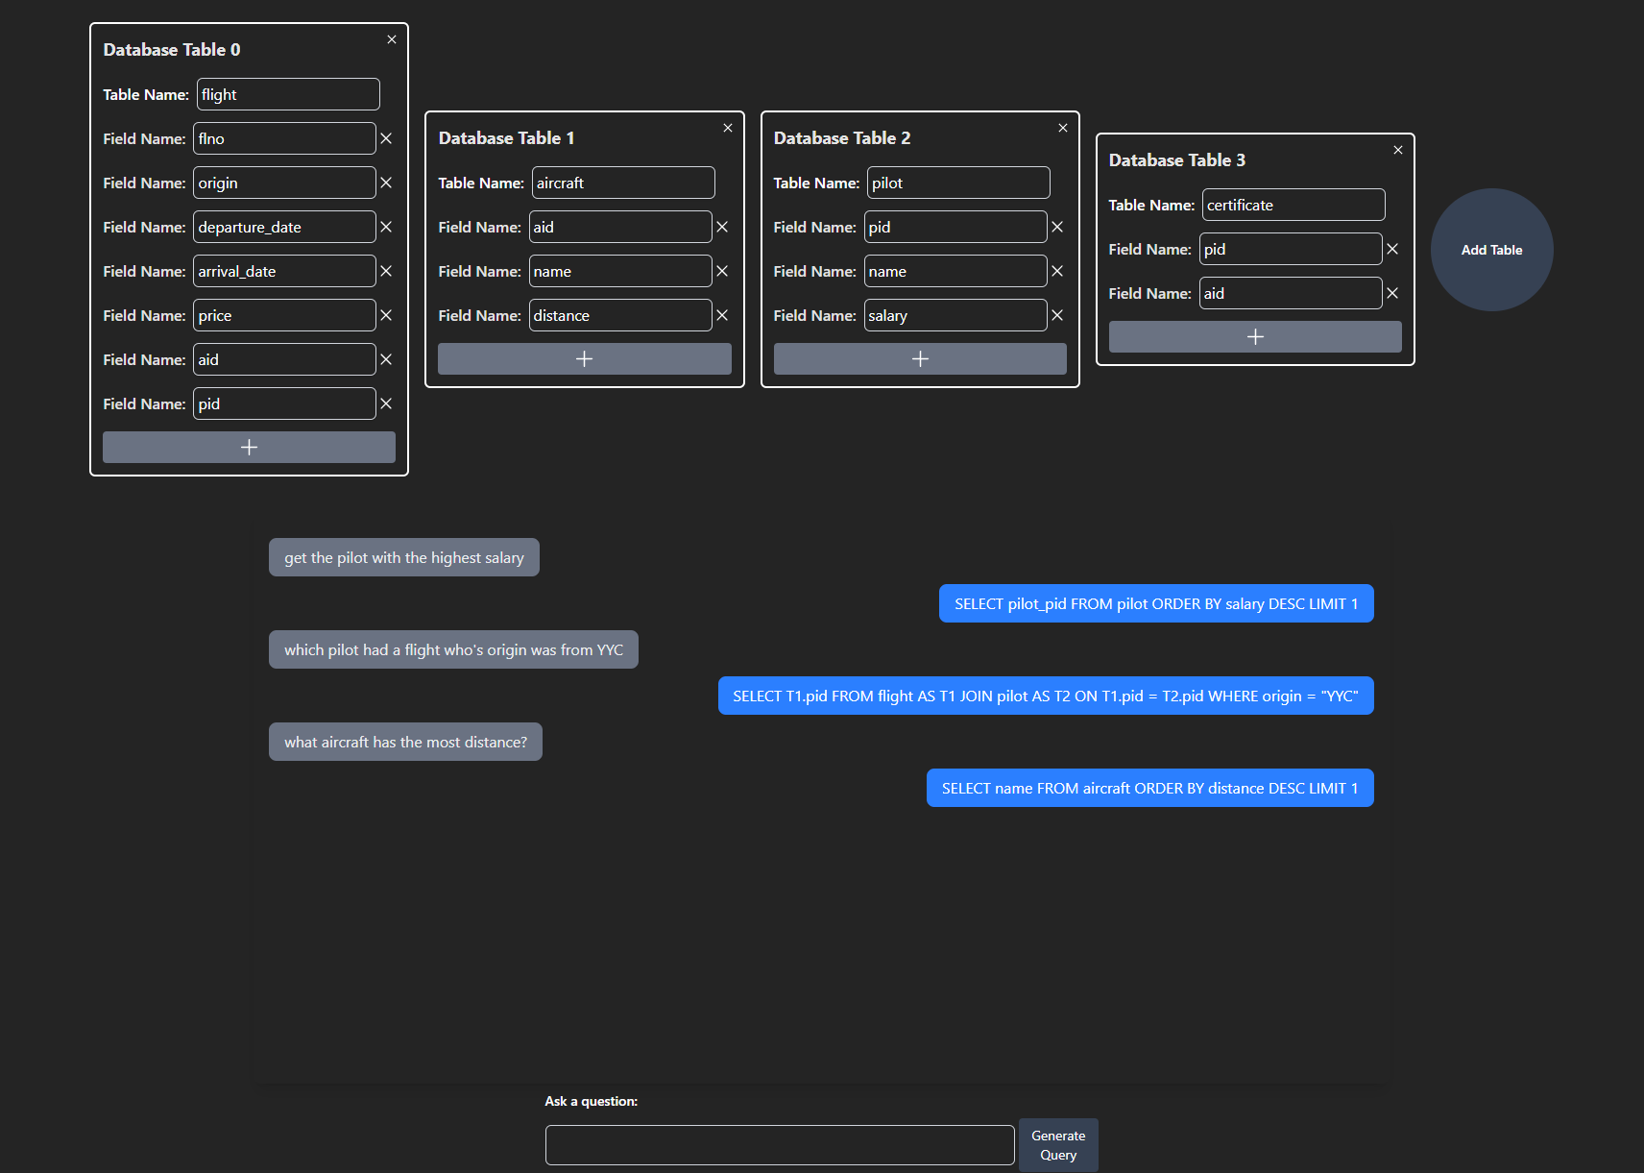Add a new field to aircraft table

(584, 359)
